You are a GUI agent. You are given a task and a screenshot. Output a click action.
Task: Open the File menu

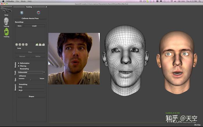tap(17, 1)
